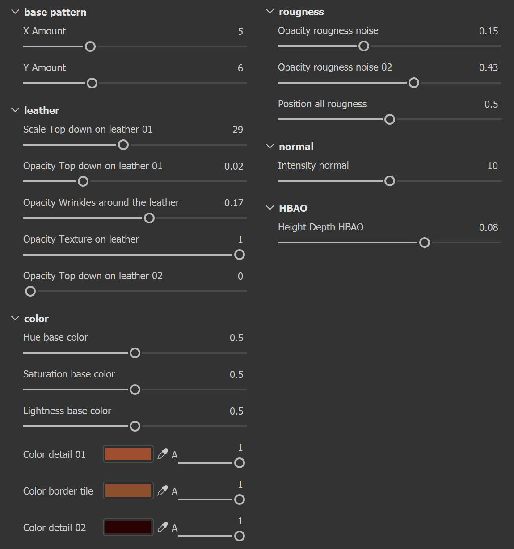Collapse the leather section
514x549 pixels.
[x=15, y=110]
